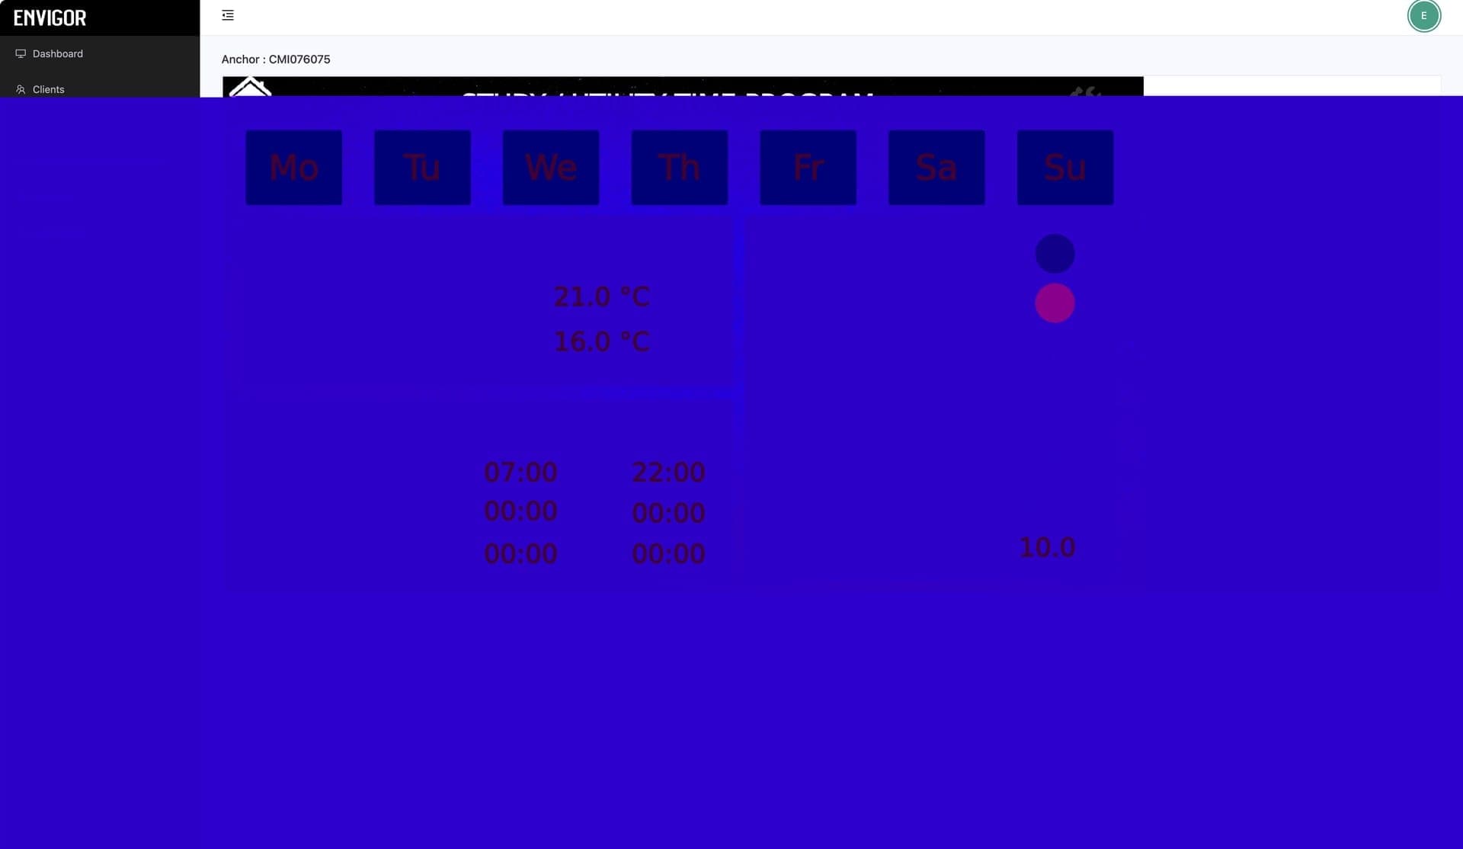Viewport: 1463px width, 849px height.
Task: Click the 21.0 °C temperature value
Action: pos(602,296)
